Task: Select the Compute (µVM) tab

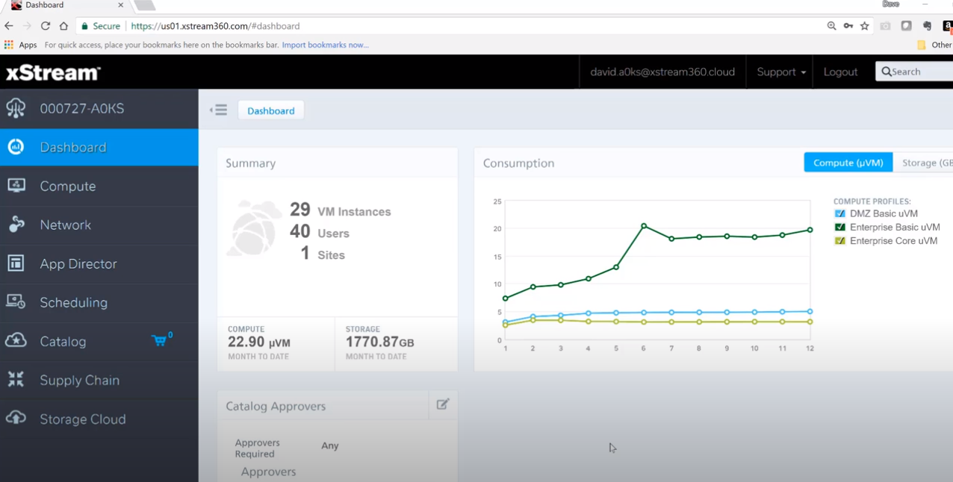Action: (848, 162)
